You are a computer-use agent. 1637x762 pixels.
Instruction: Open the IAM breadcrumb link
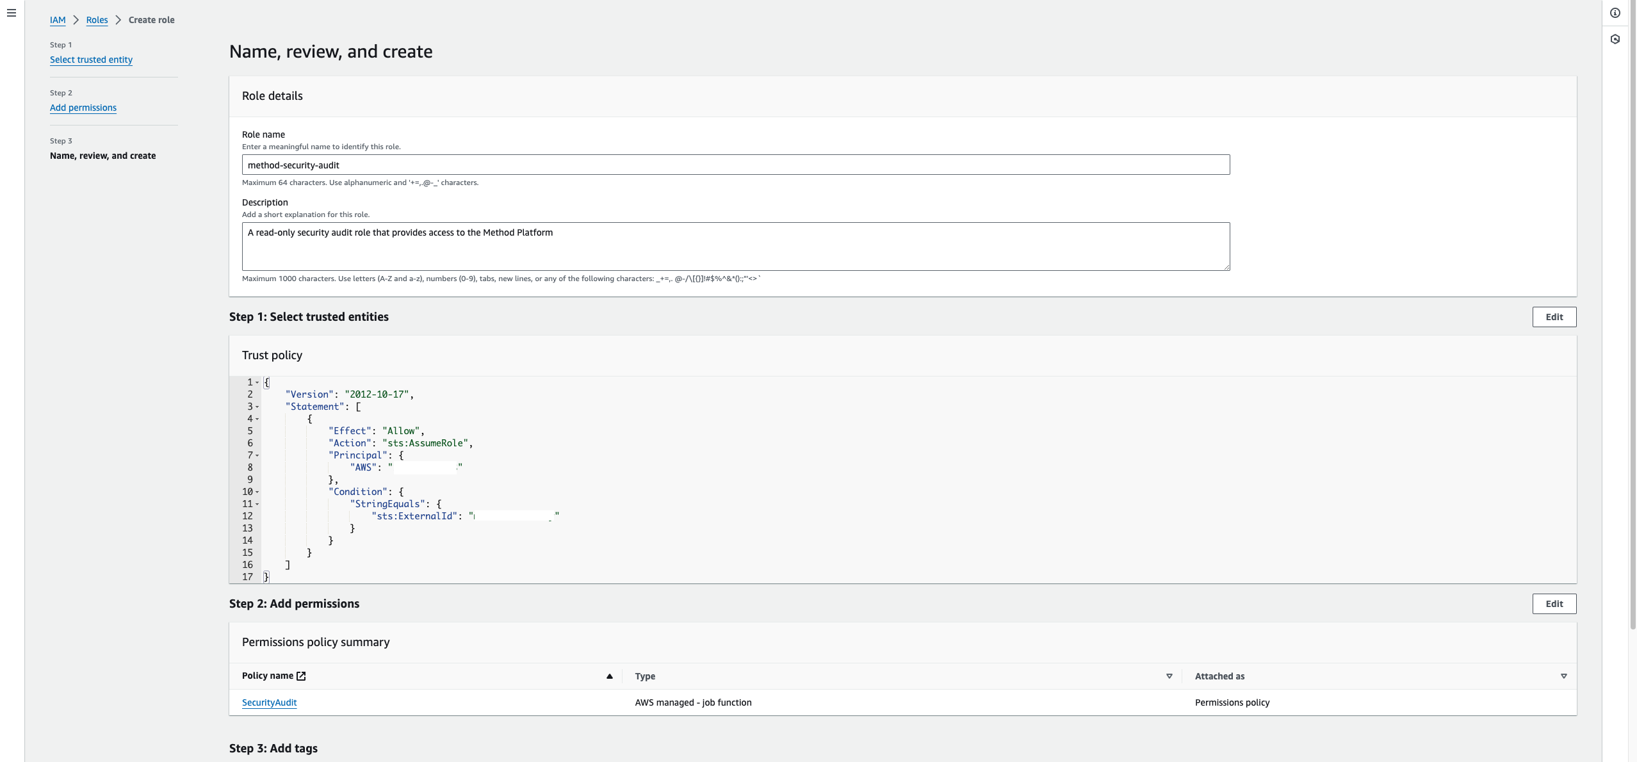pyautogui.click(x=58, y=20)
